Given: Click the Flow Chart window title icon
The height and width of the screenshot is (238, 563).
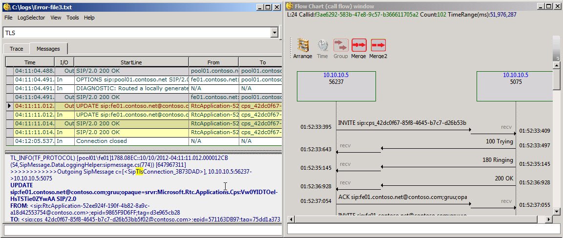Looking at the screenshot, I should pos(290,6).
